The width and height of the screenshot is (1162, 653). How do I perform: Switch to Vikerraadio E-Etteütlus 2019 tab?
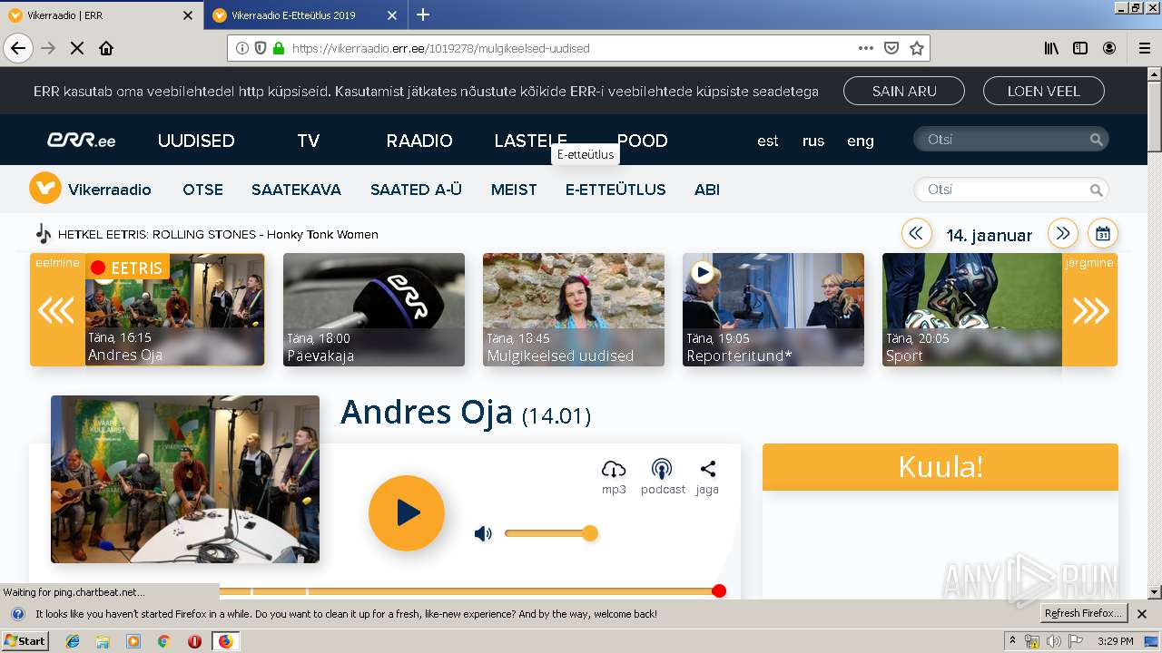coord(304,15)
